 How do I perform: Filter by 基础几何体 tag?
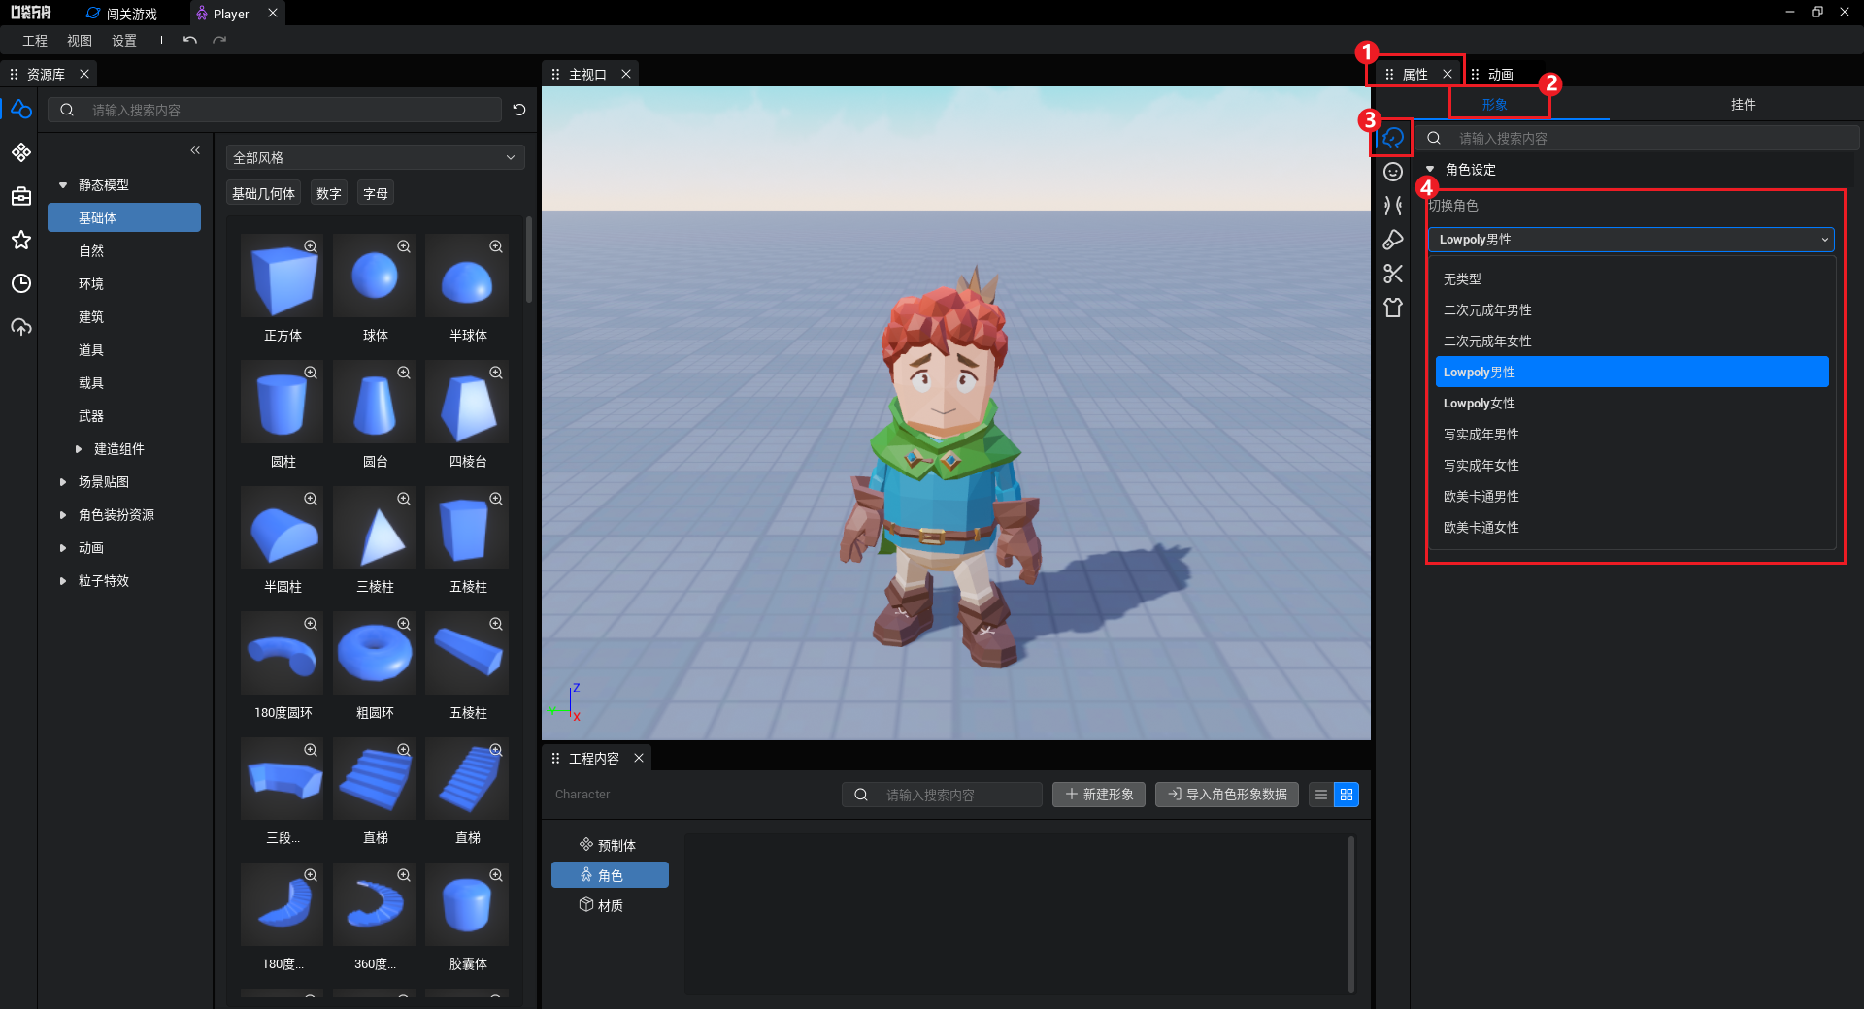(x=263, y=193)
